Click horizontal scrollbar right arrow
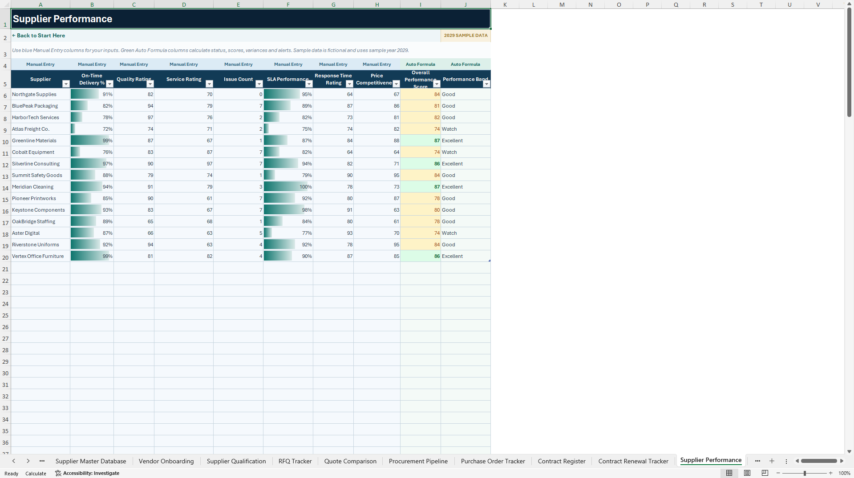The image size is (854, 478). tap(842, 461)
